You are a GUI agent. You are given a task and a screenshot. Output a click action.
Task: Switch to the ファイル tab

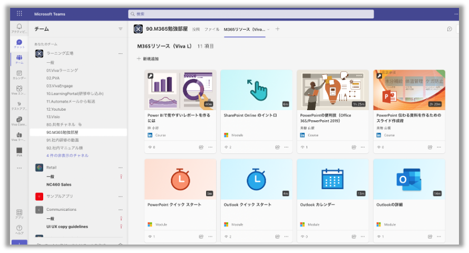[x=212, y=30]
